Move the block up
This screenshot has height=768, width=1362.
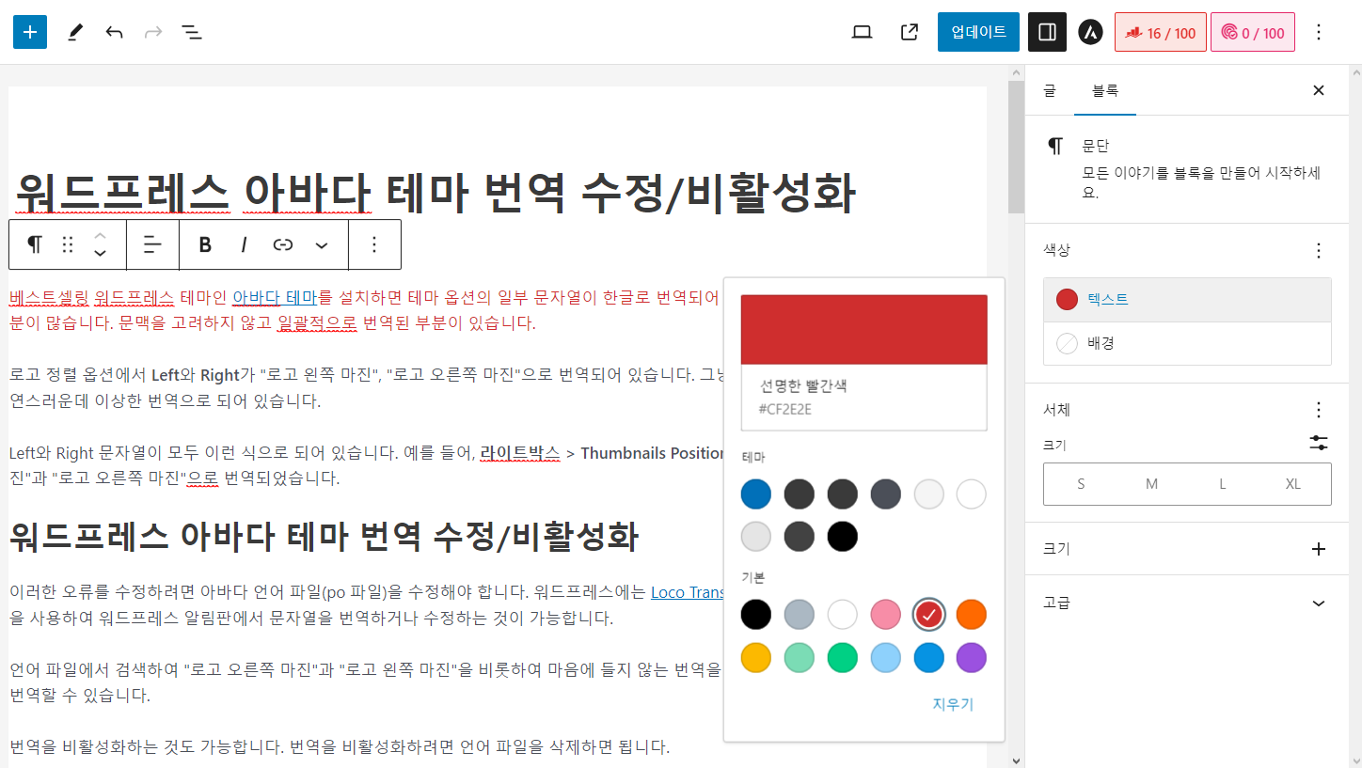pos(100,236)
